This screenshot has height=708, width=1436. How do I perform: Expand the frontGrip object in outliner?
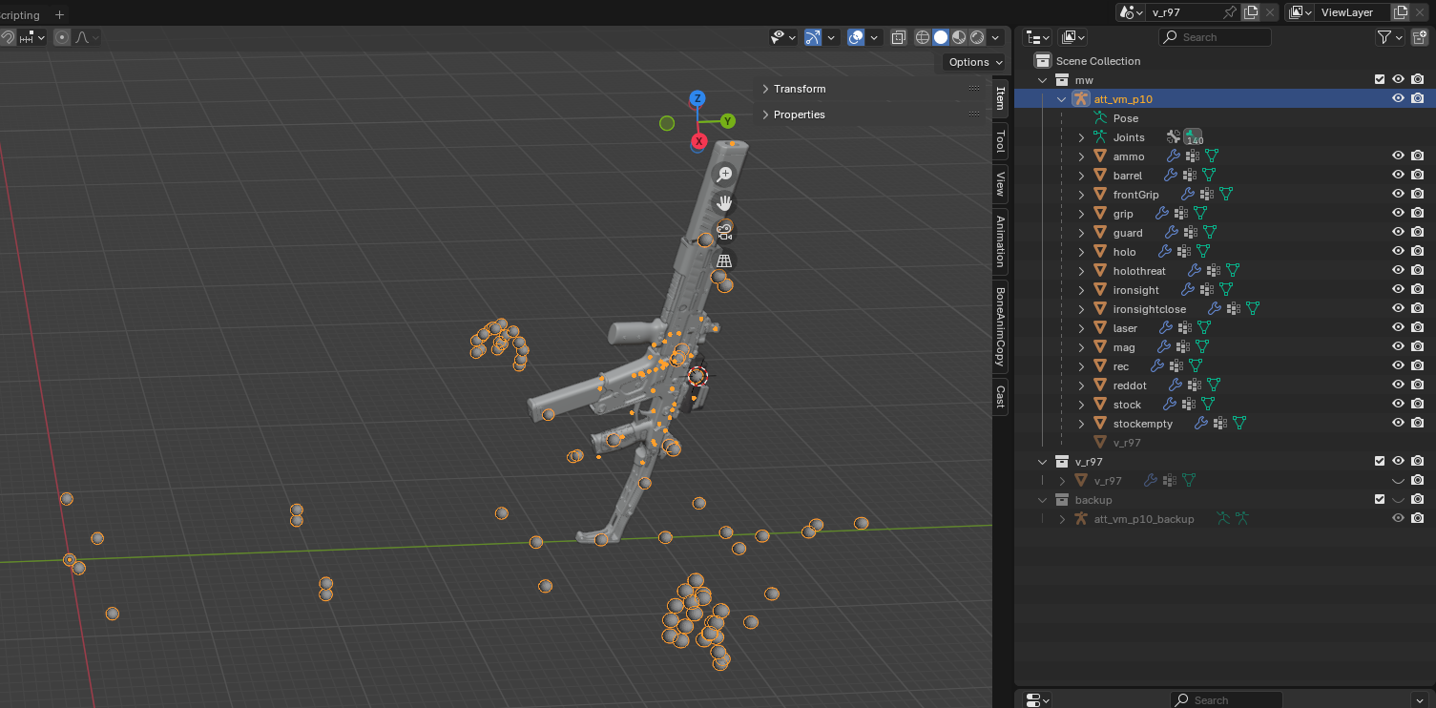[x=1081, y=195]
